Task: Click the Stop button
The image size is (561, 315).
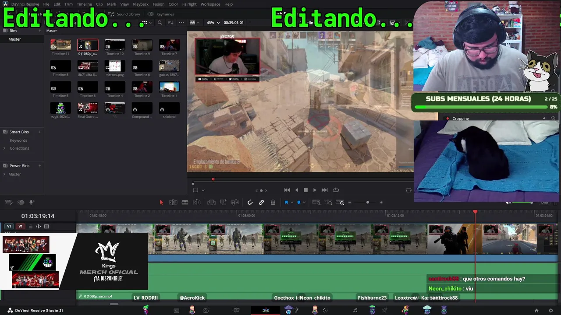Action: click(x=305, y=190)
